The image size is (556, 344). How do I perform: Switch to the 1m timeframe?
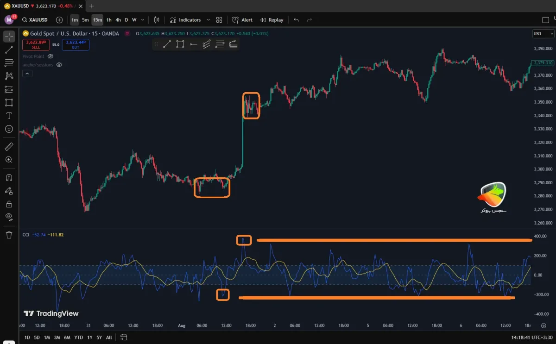tap(75, 20)
